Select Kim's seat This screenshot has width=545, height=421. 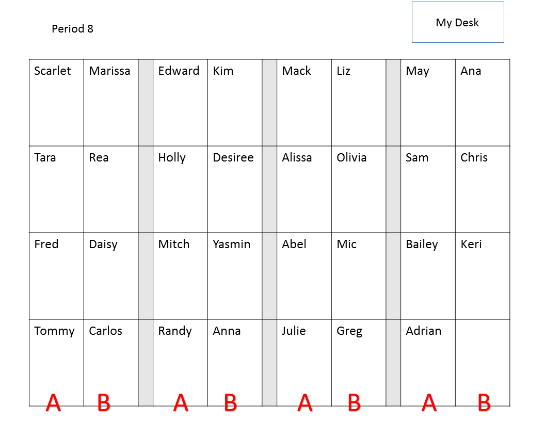click(235, 102)
